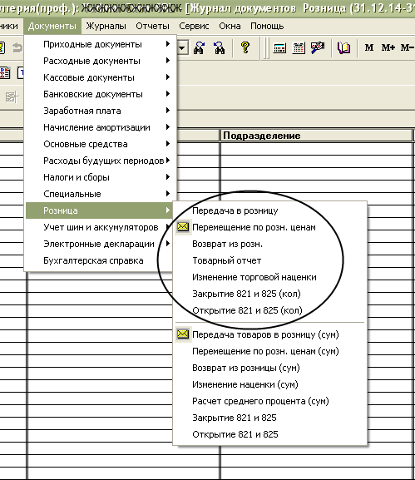This screenshot has width=415, height=480.
Task: Expand Приходные документы submenu arrow
Action: pyautogui.click(x=168, y=44)
